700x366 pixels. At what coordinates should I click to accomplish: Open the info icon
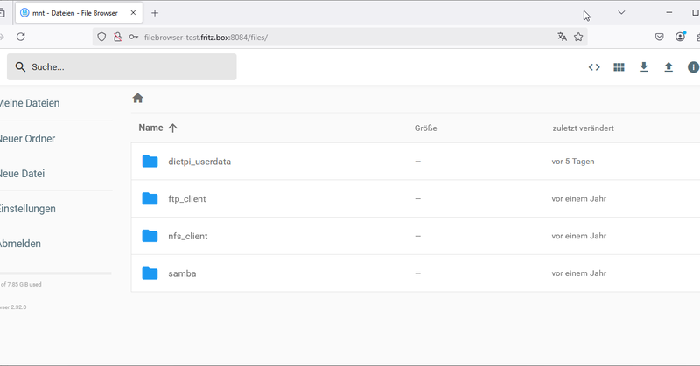coord(693,67)
